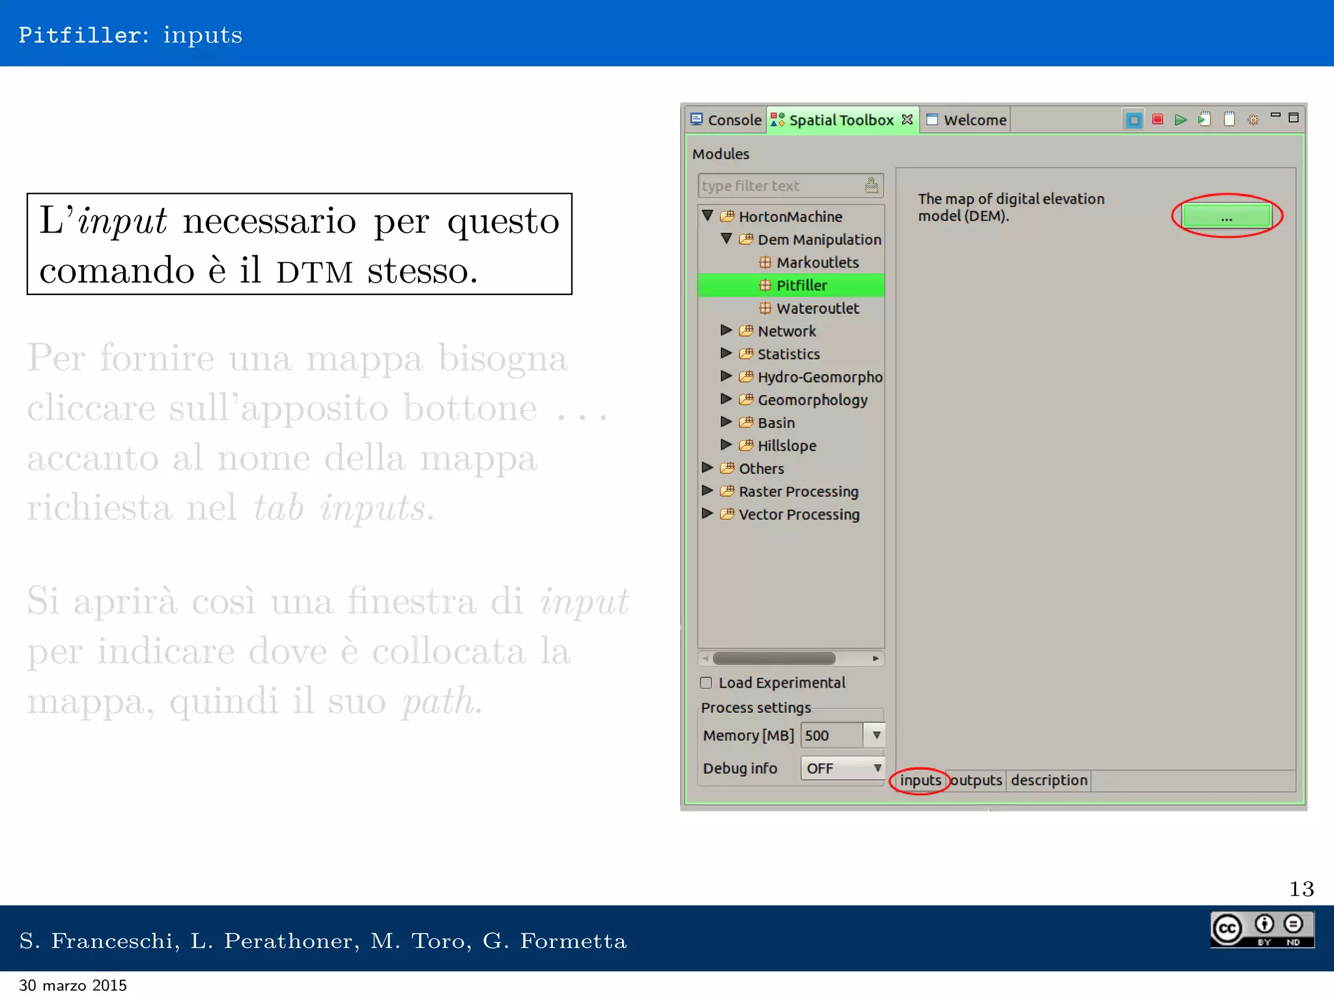Viewport: 1334px width, 1000px height.
Task: Switch to the Welcome tab
Action: click(966, 120)
